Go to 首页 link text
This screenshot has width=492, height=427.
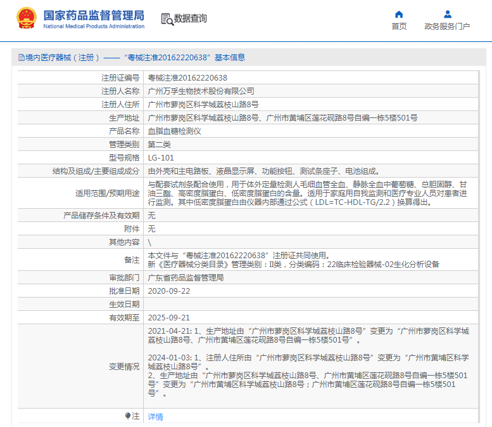pos(399,27)
